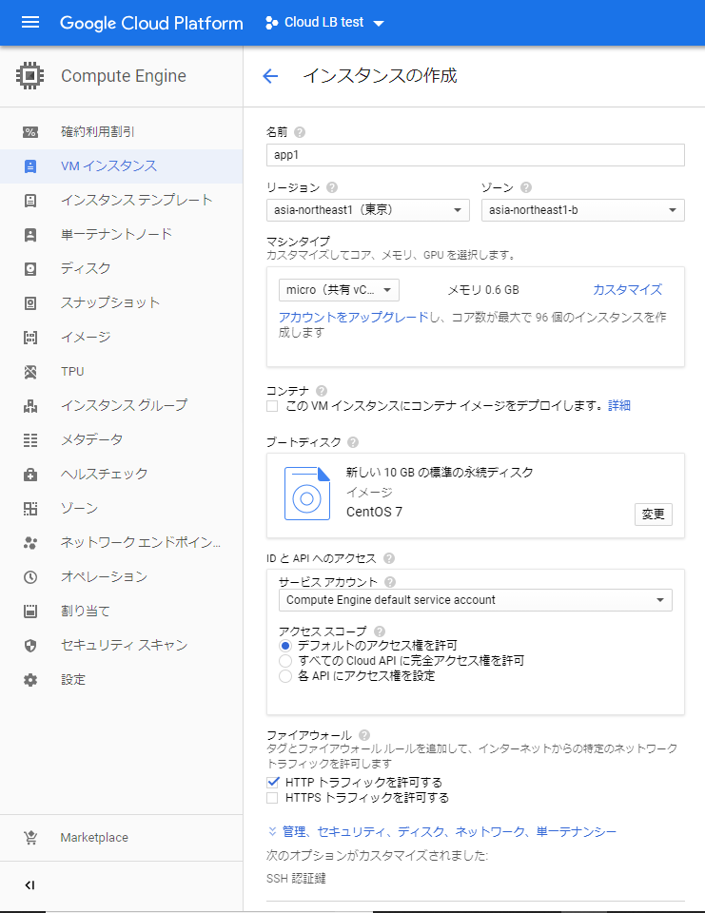Click the help icon next to 名前
705x913 pixels.
[300, 132]
